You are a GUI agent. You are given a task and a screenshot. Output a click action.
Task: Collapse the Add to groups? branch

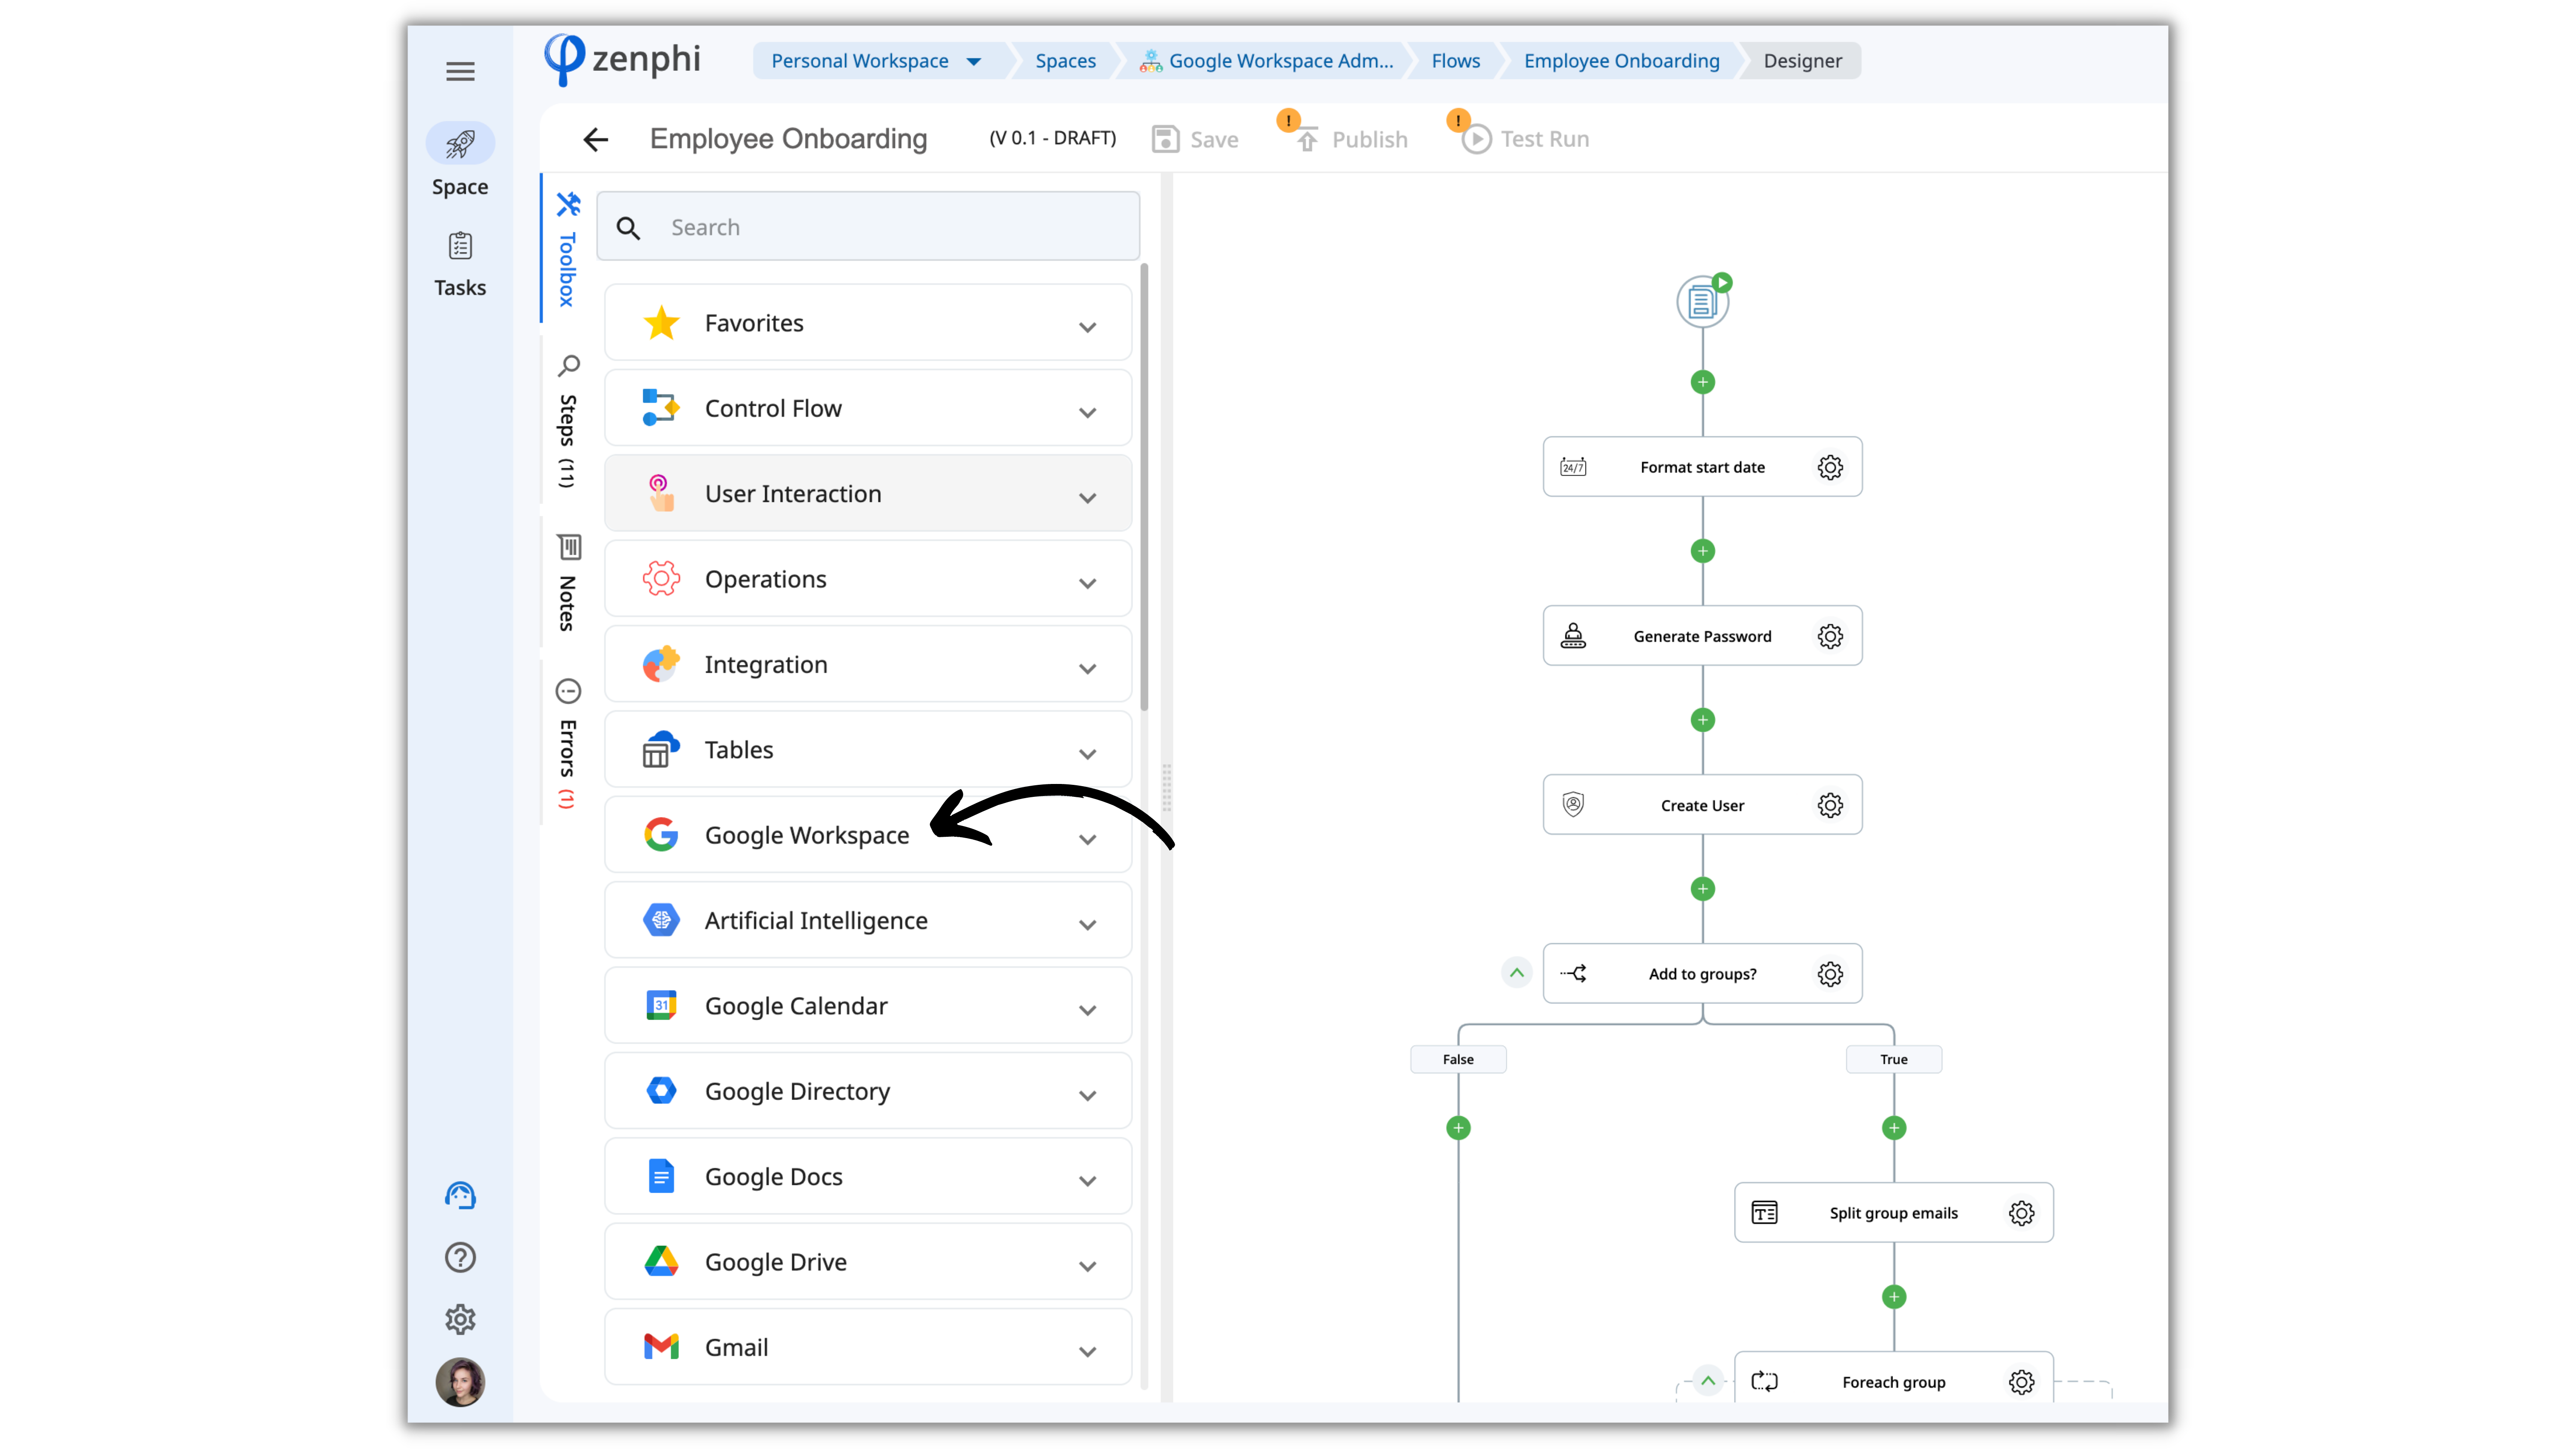(x=1516, y=973)
